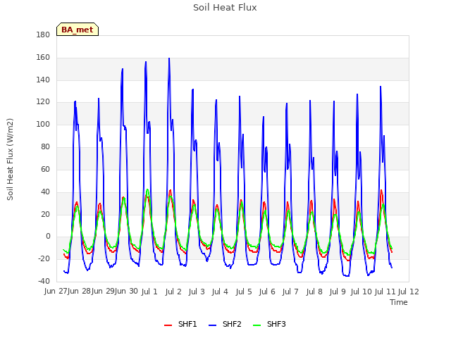Image resolution: width=451 pixels, height=338 pixels.
Task: Click the blue SHF2 peak on Jul 2
Action: pos(169,58)
